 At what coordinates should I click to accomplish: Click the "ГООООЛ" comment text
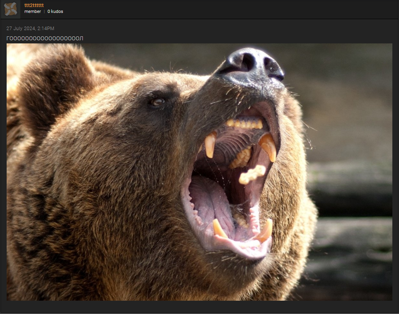point(45,38)
